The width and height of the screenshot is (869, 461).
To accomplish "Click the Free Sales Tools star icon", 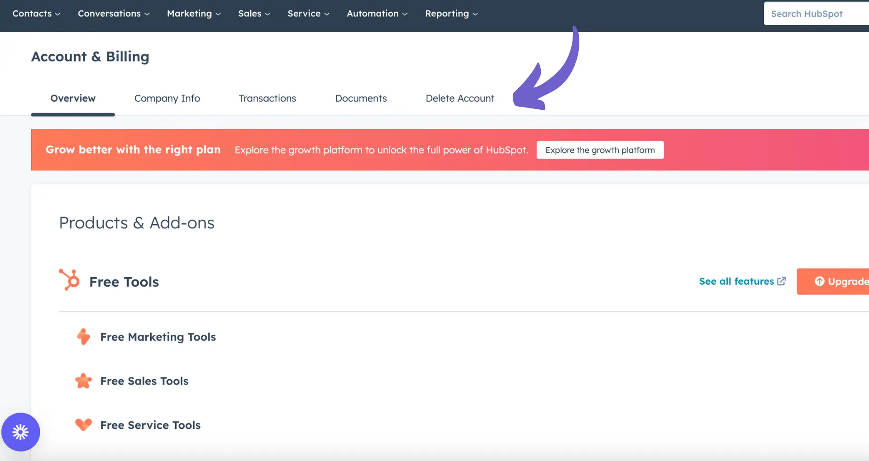I will 83,381.
